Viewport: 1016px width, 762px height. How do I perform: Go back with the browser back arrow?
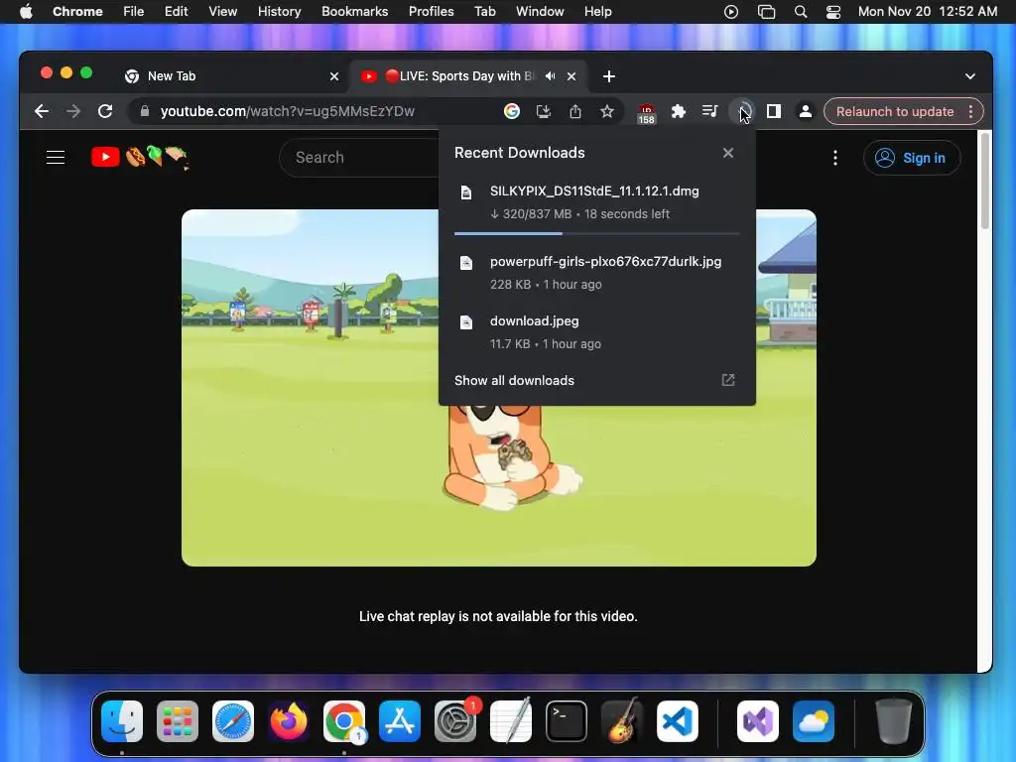(x=42, y=111)
